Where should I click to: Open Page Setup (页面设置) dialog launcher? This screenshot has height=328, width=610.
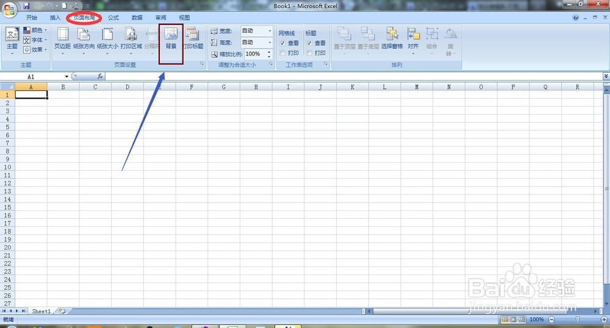point(202,64)
